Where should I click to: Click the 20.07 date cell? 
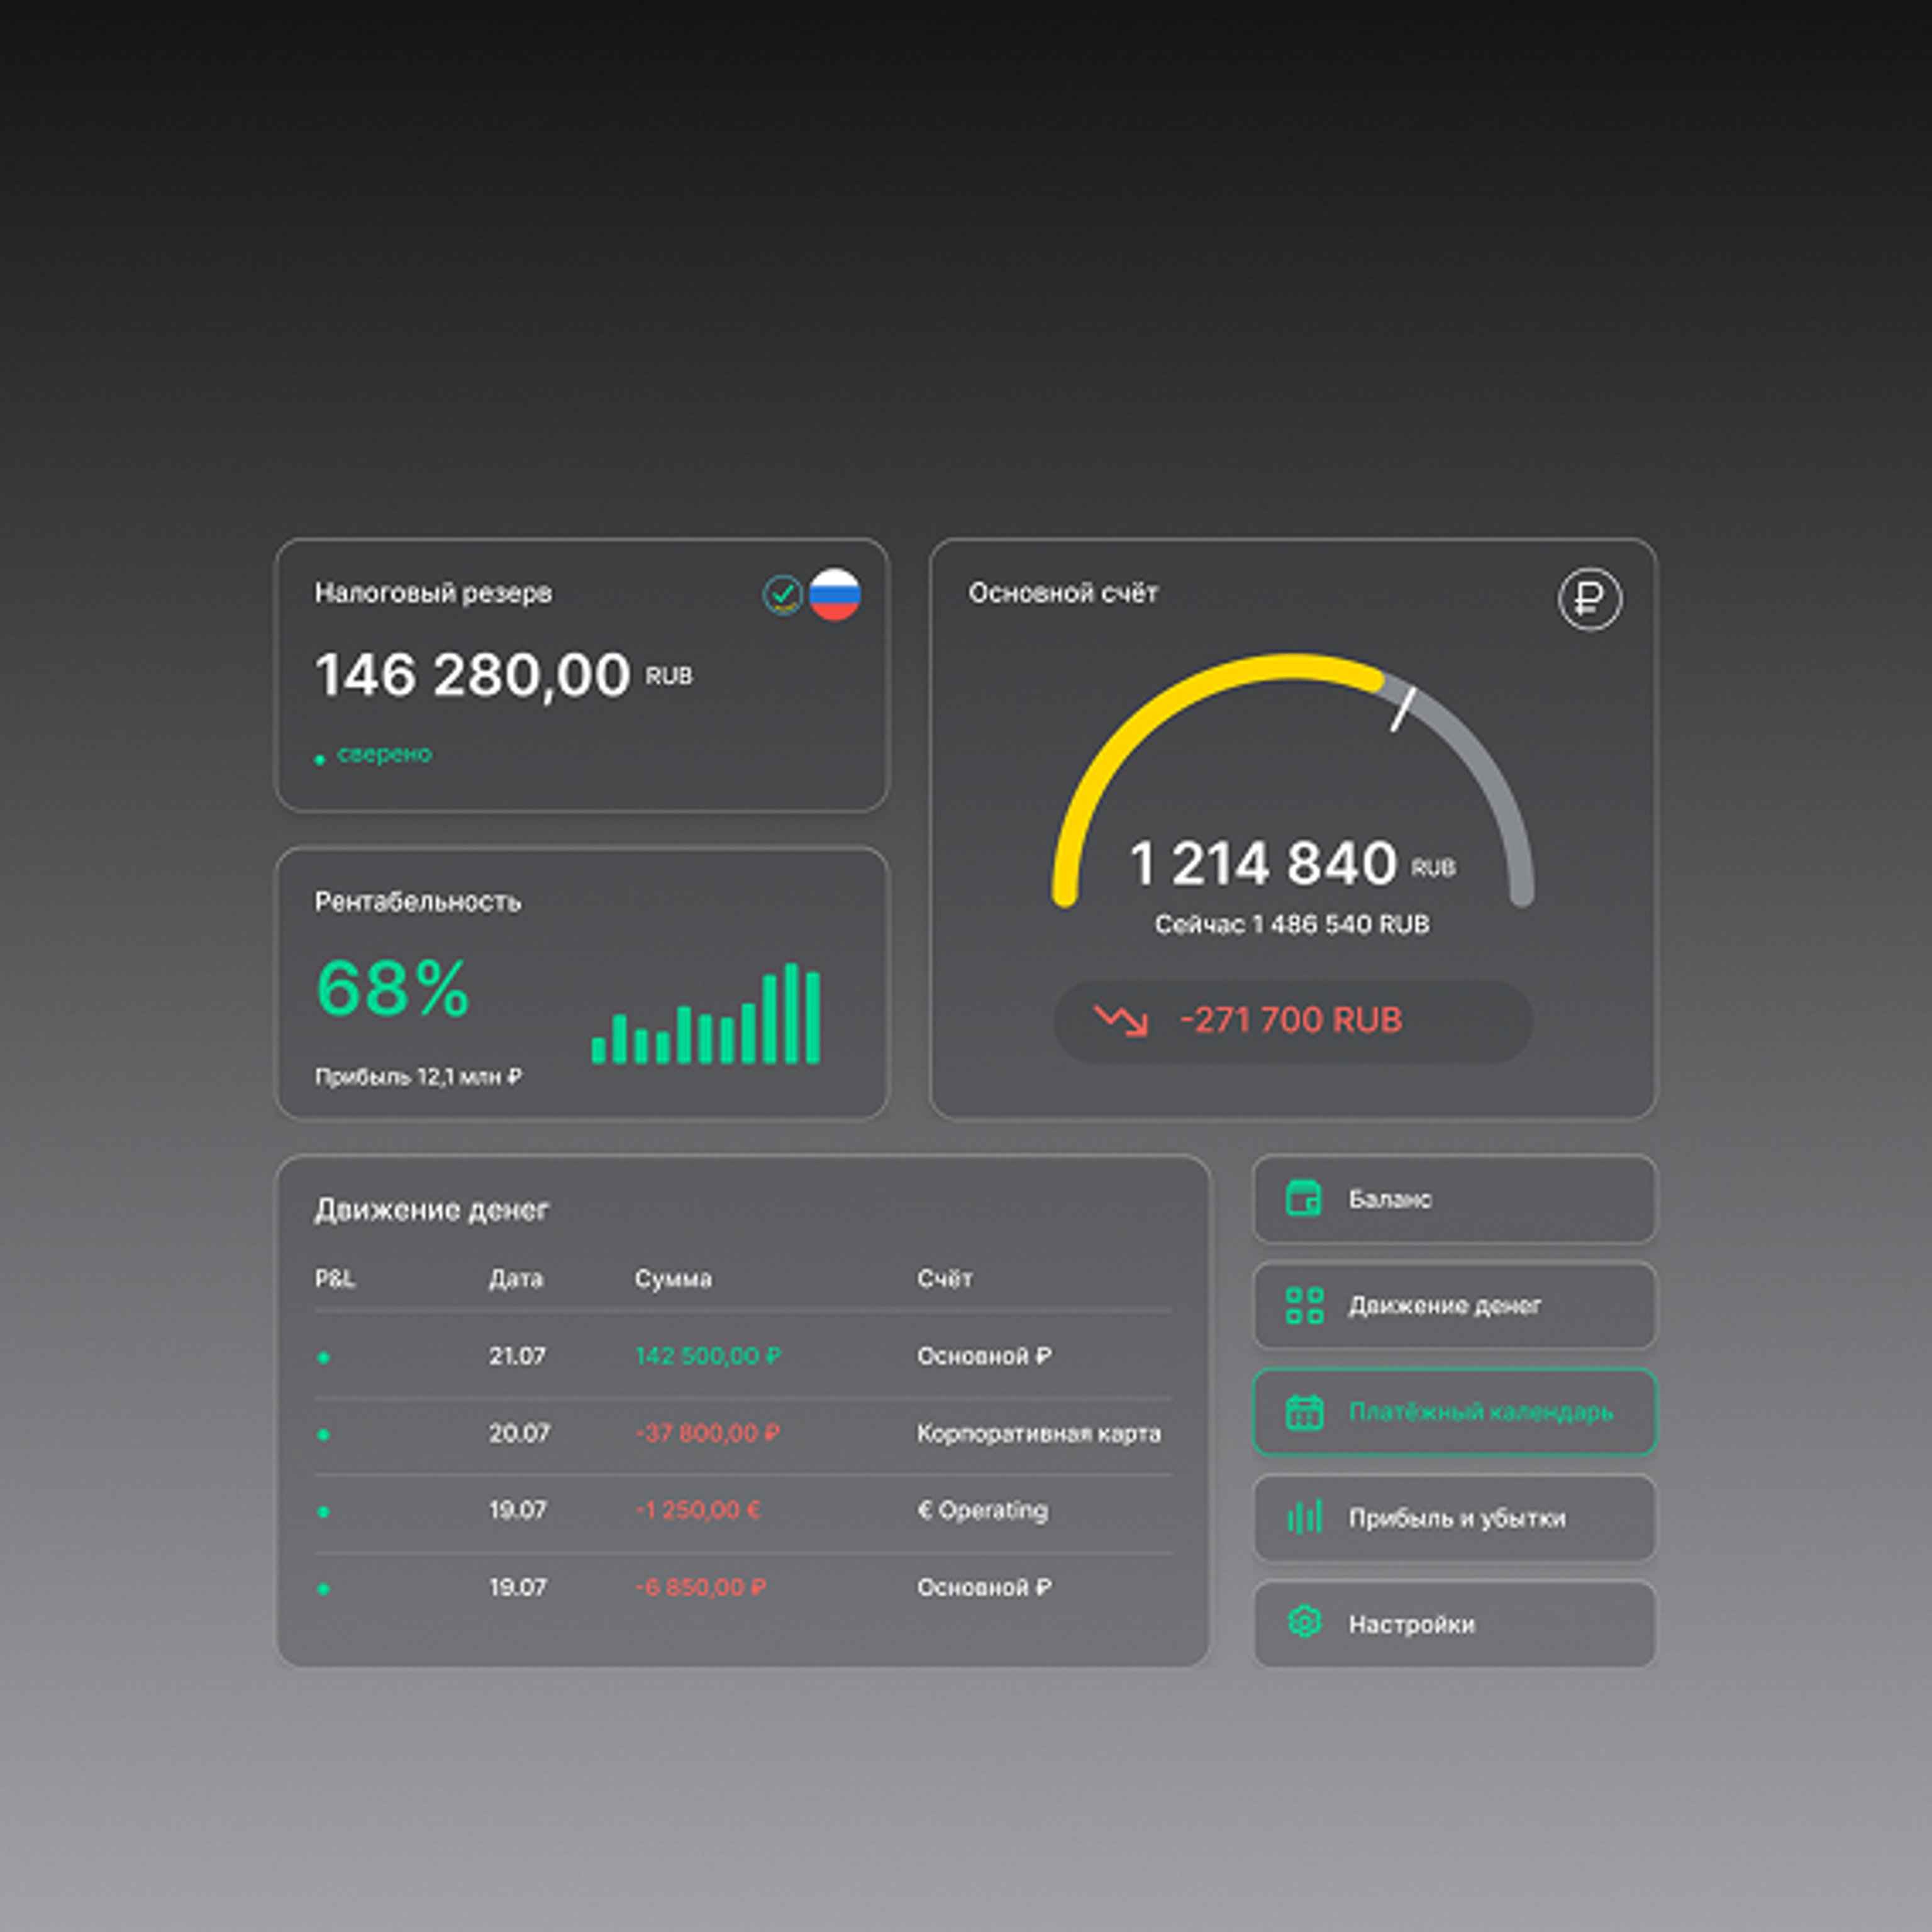[519, 1433]
